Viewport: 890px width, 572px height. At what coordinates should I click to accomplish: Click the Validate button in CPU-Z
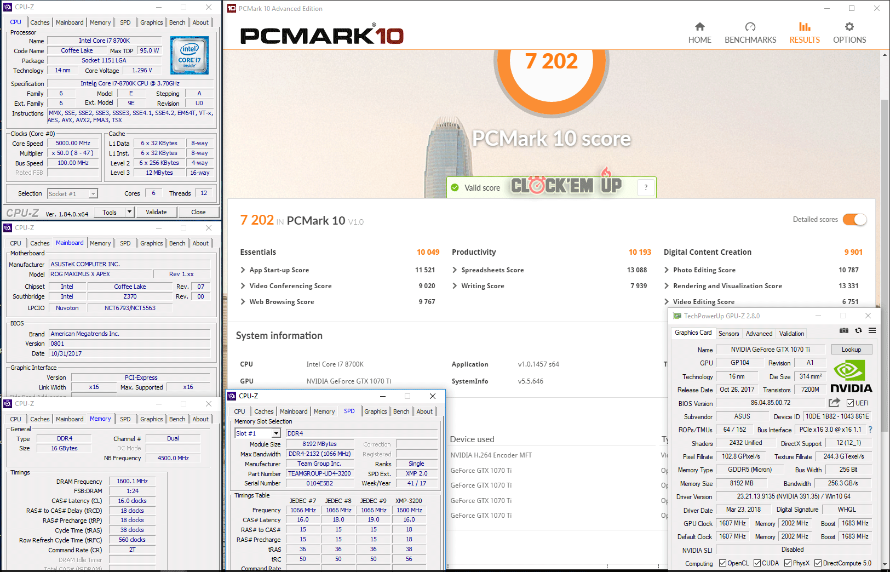pos(156,212)
